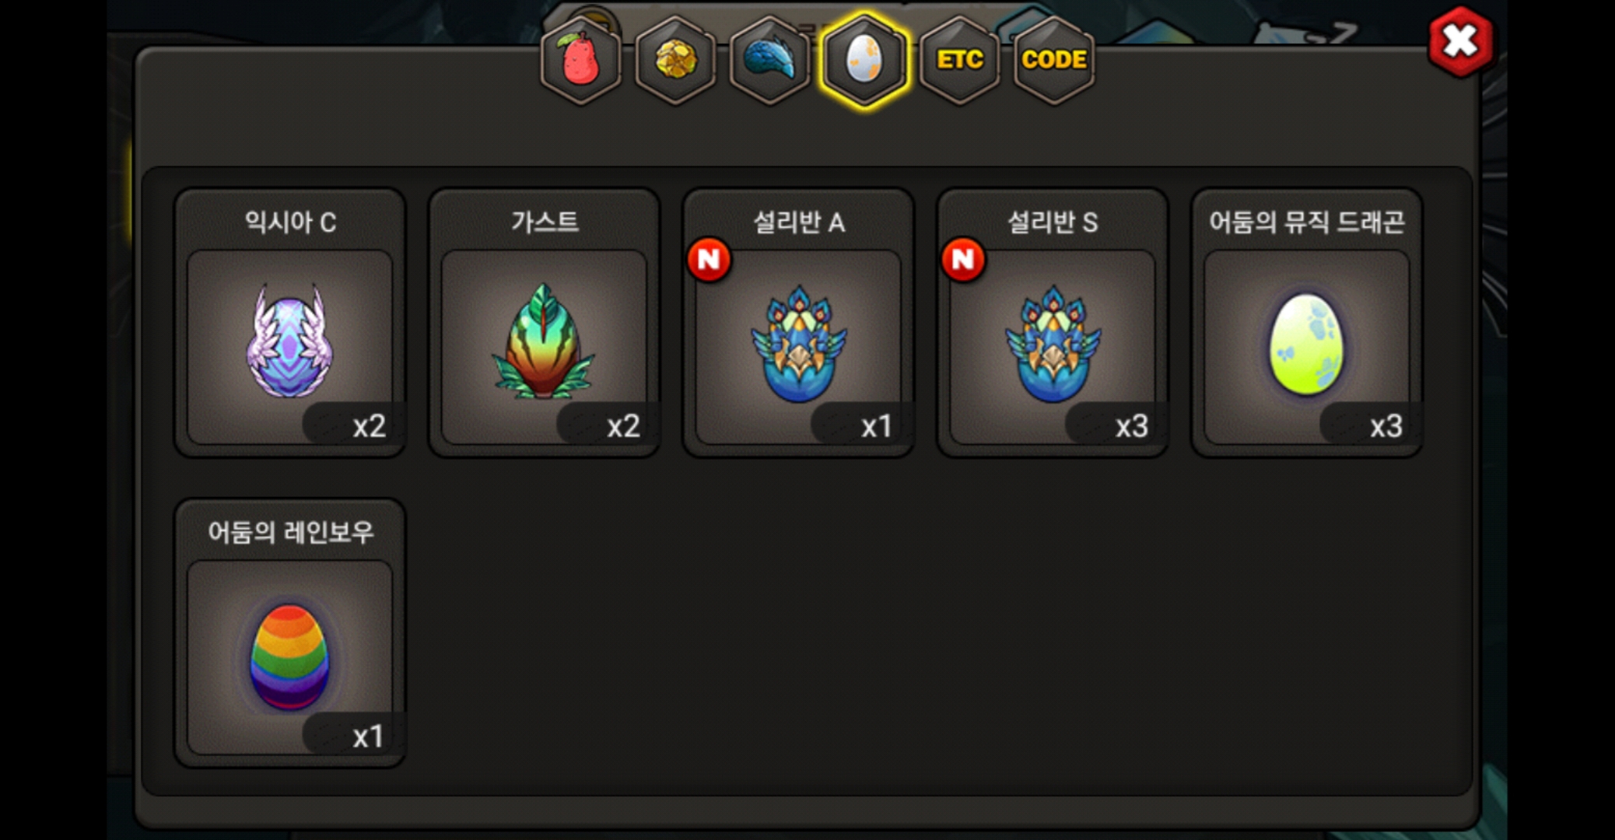The width and height of the screenshot is (1615, 840).
Task: Switch to the gold nugget category tab
Action: tap(675, 60)
